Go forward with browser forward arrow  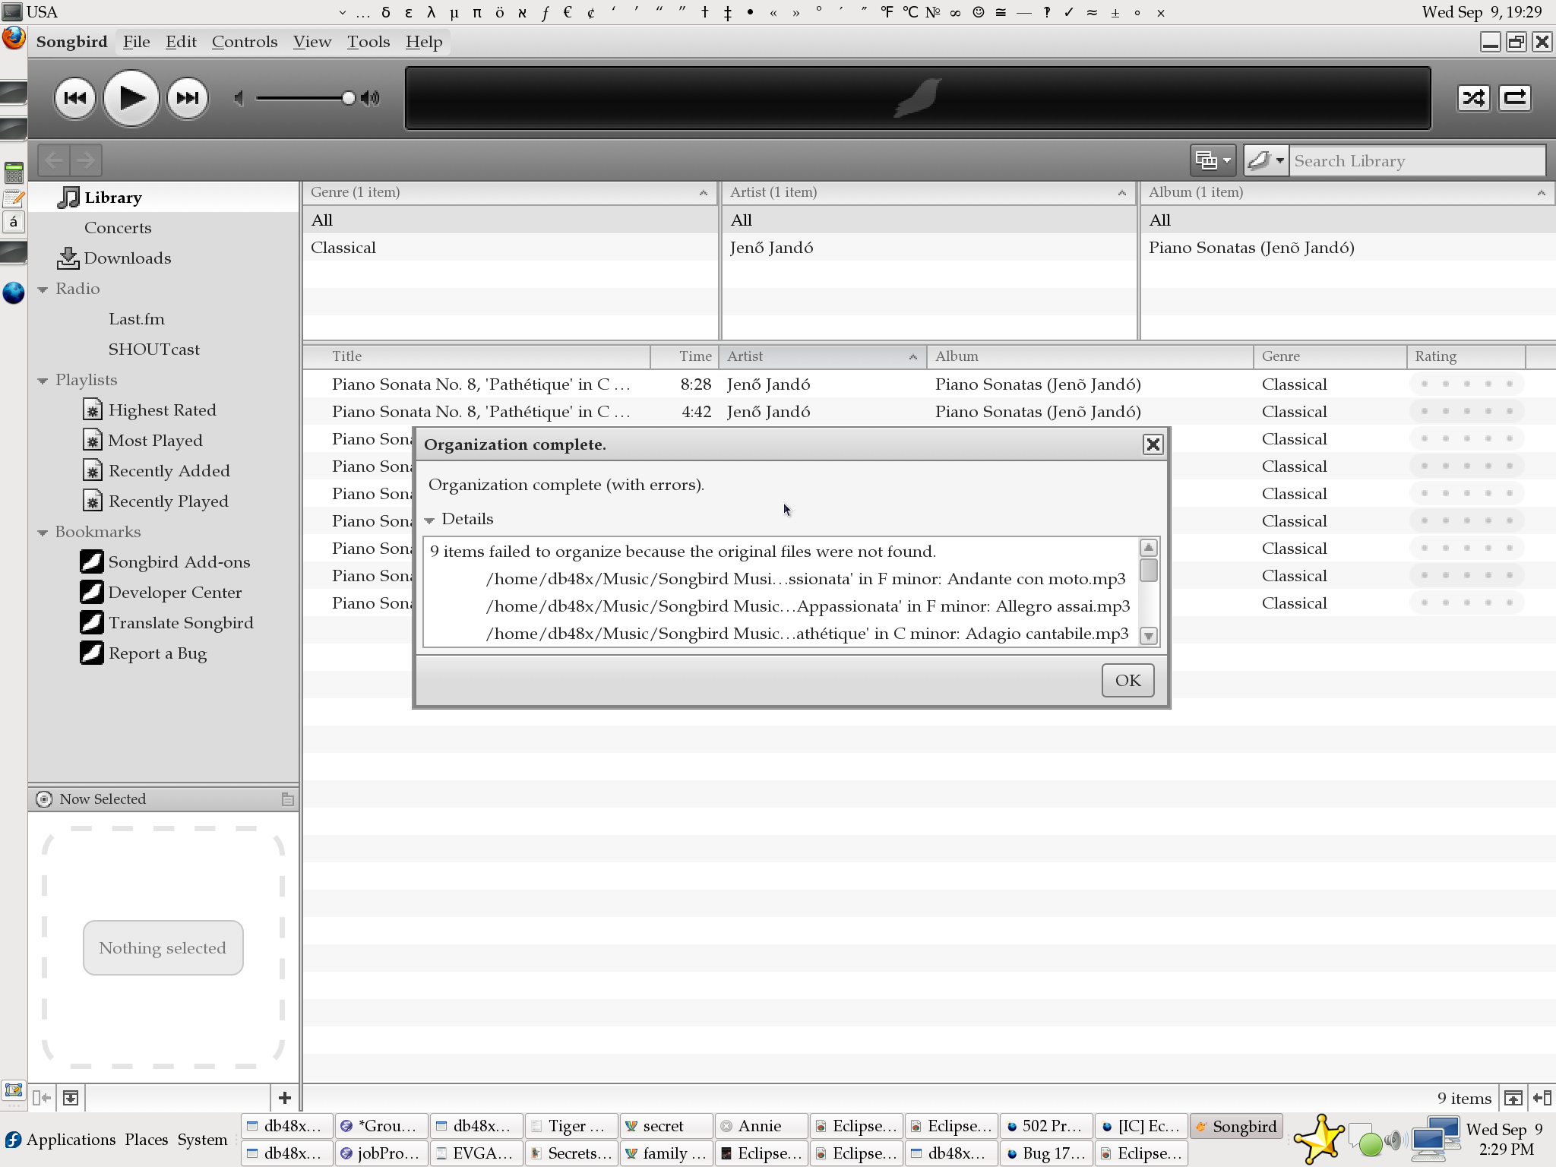(86, 160)
